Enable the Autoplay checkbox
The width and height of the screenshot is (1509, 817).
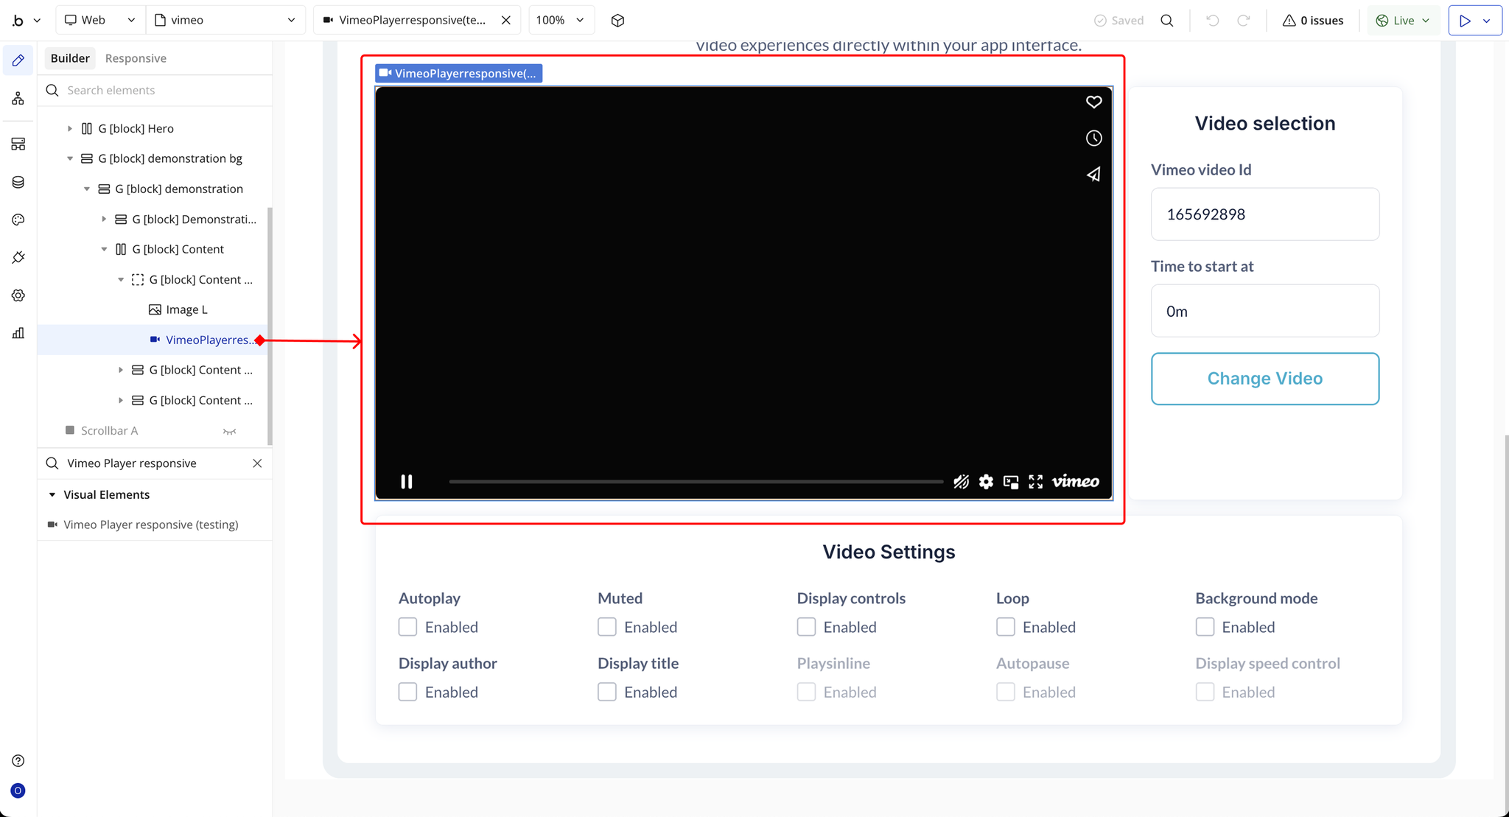point(407,627)
